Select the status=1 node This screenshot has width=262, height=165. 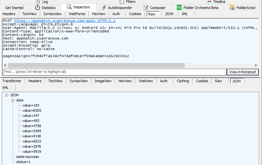click(23, 162)
